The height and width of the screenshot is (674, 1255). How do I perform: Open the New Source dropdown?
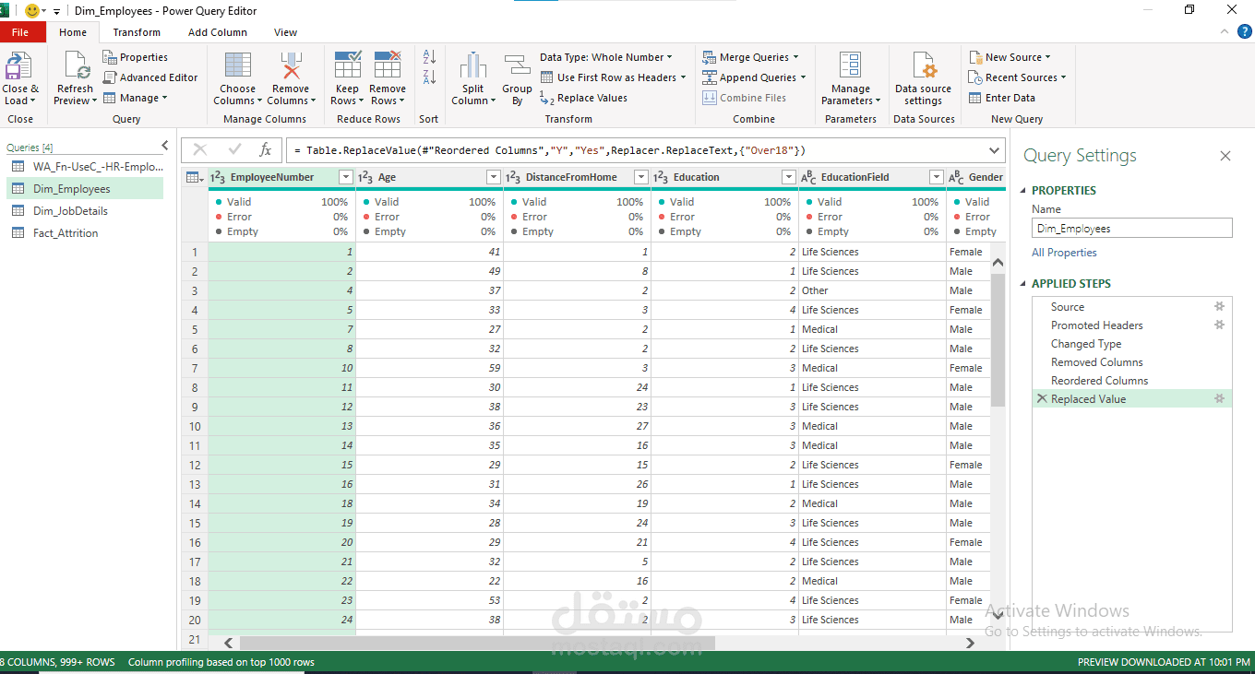[1010, 57]
